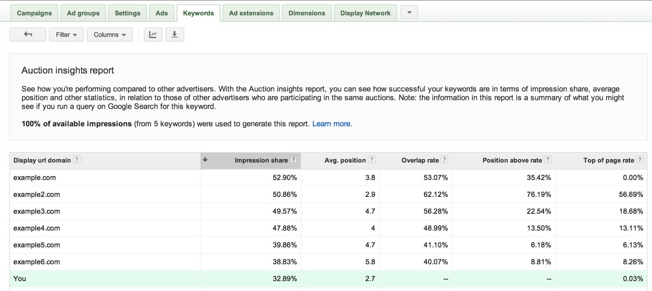The image size is (652, 291).
Task: Click the back arrow button
Action: [28, 35]
